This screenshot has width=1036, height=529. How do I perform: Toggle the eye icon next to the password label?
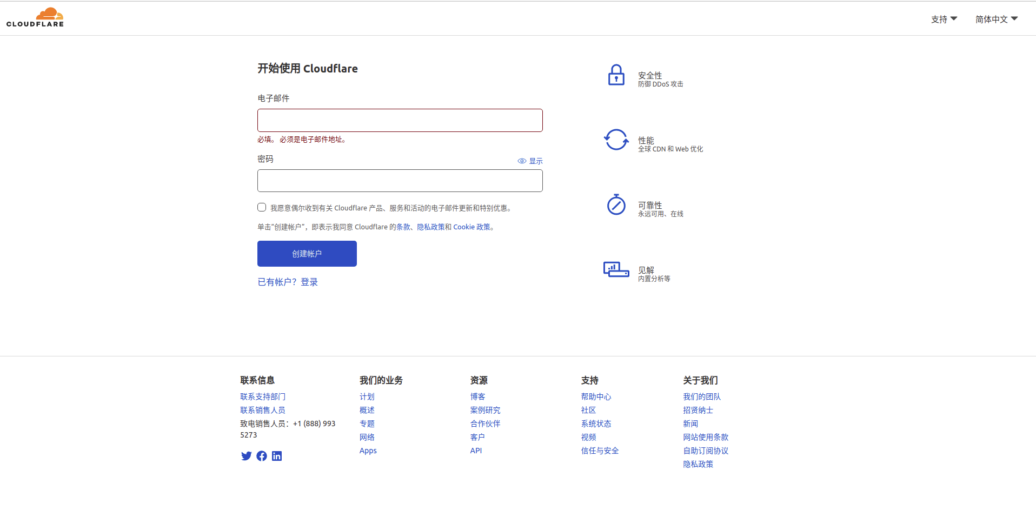[x=522, y=161]
